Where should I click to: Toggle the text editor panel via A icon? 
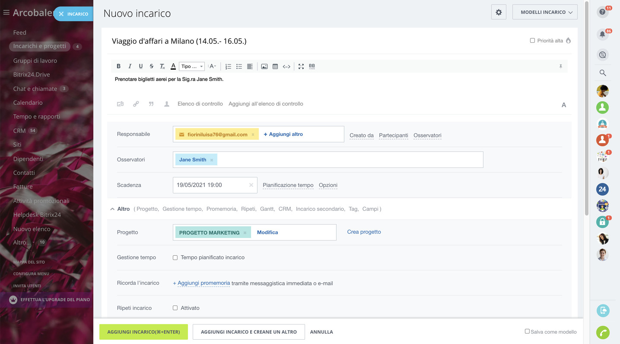[x=564, y=105]
